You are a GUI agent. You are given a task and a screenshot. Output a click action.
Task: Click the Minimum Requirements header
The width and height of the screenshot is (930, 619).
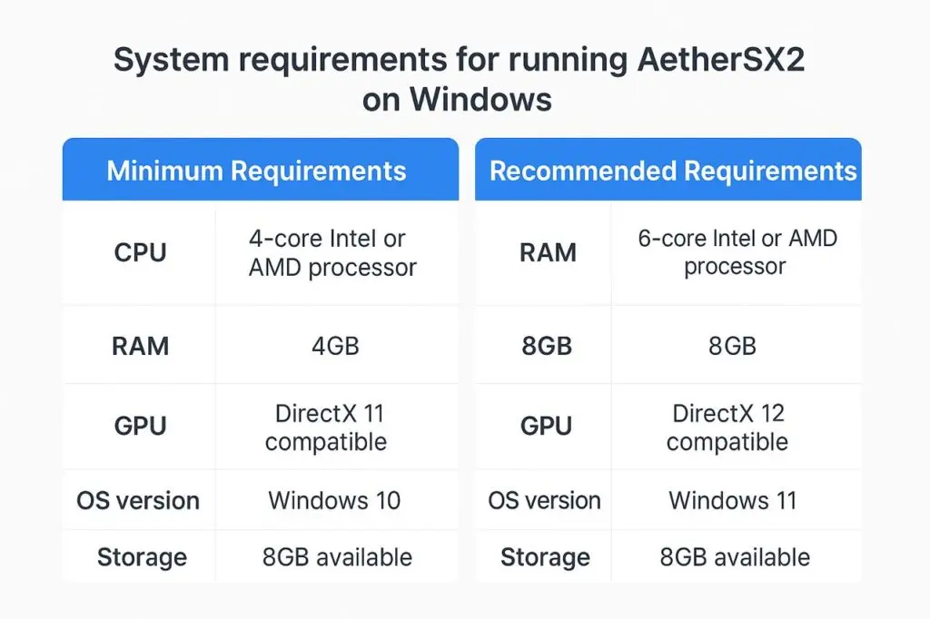click(256, 171)
